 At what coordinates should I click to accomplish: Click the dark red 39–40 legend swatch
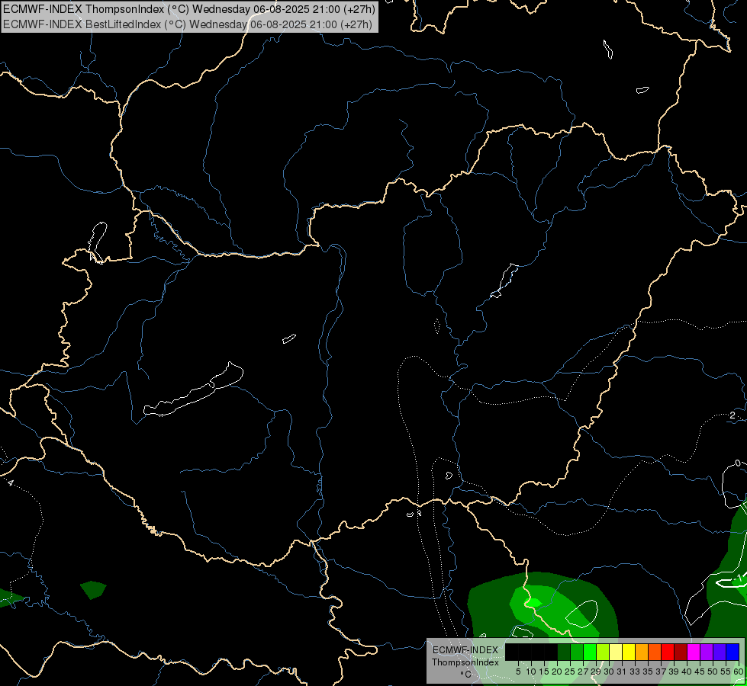tap(681, 652)
